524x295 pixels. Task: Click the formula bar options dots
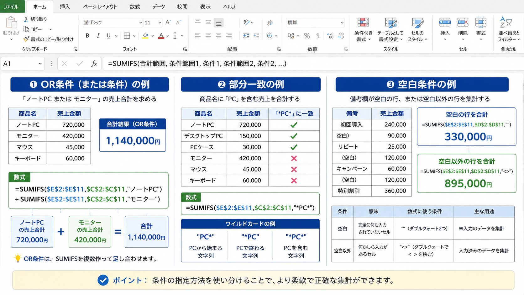point(51,64)
